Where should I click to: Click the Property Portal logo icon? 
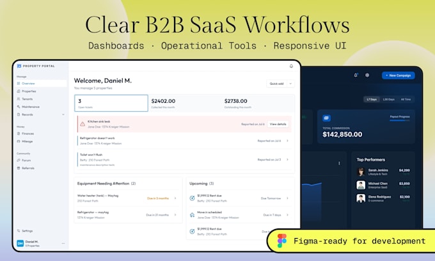click(19, 66)
